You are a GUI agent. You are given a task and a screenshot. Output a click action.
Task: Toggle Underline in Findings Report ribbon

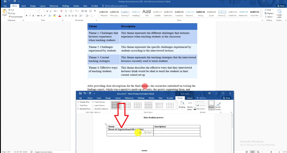point(33,16)
